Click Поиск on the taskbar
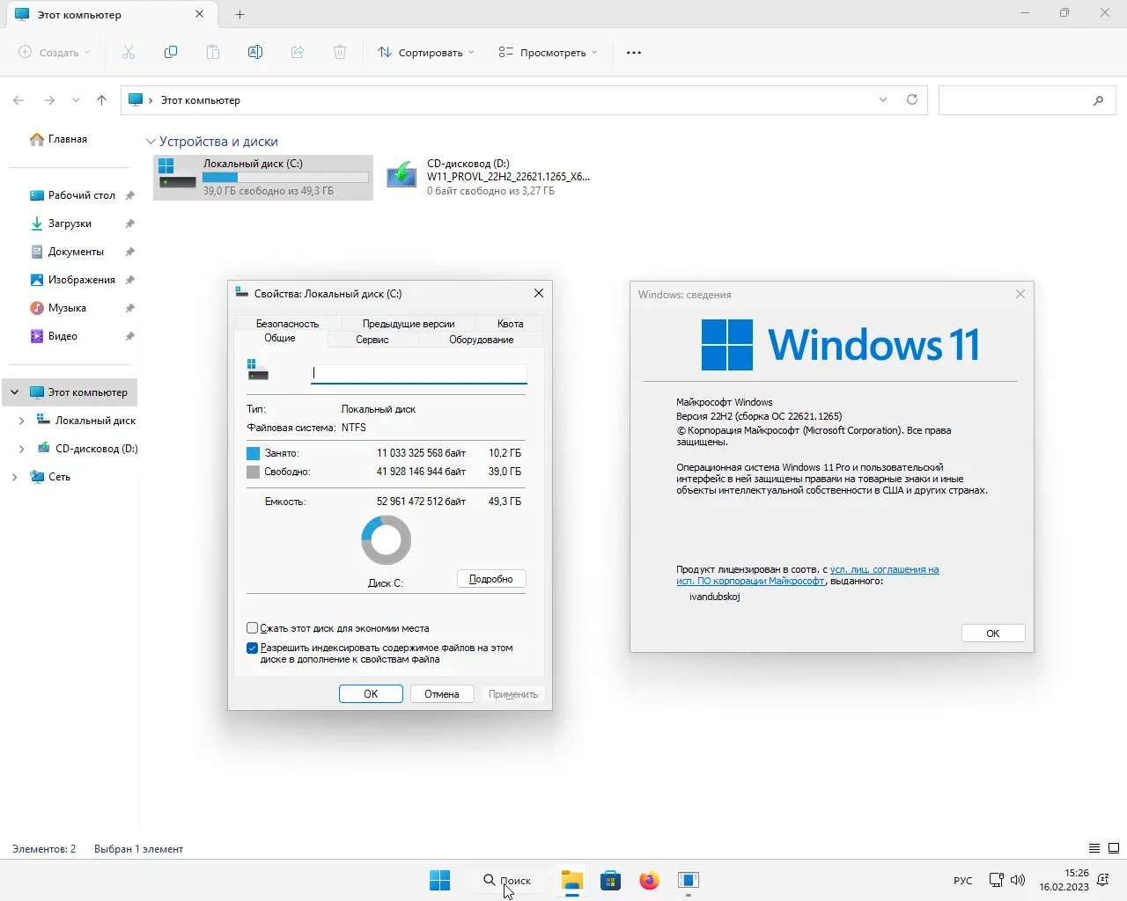The height and width of the screenshot is (901, 1127). [x=507, y=880]
